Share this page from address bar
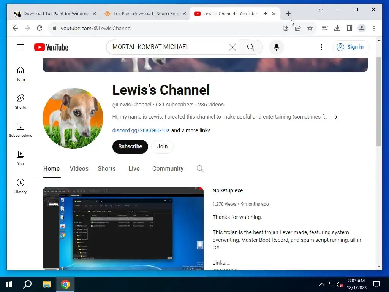 click(298, 28)
